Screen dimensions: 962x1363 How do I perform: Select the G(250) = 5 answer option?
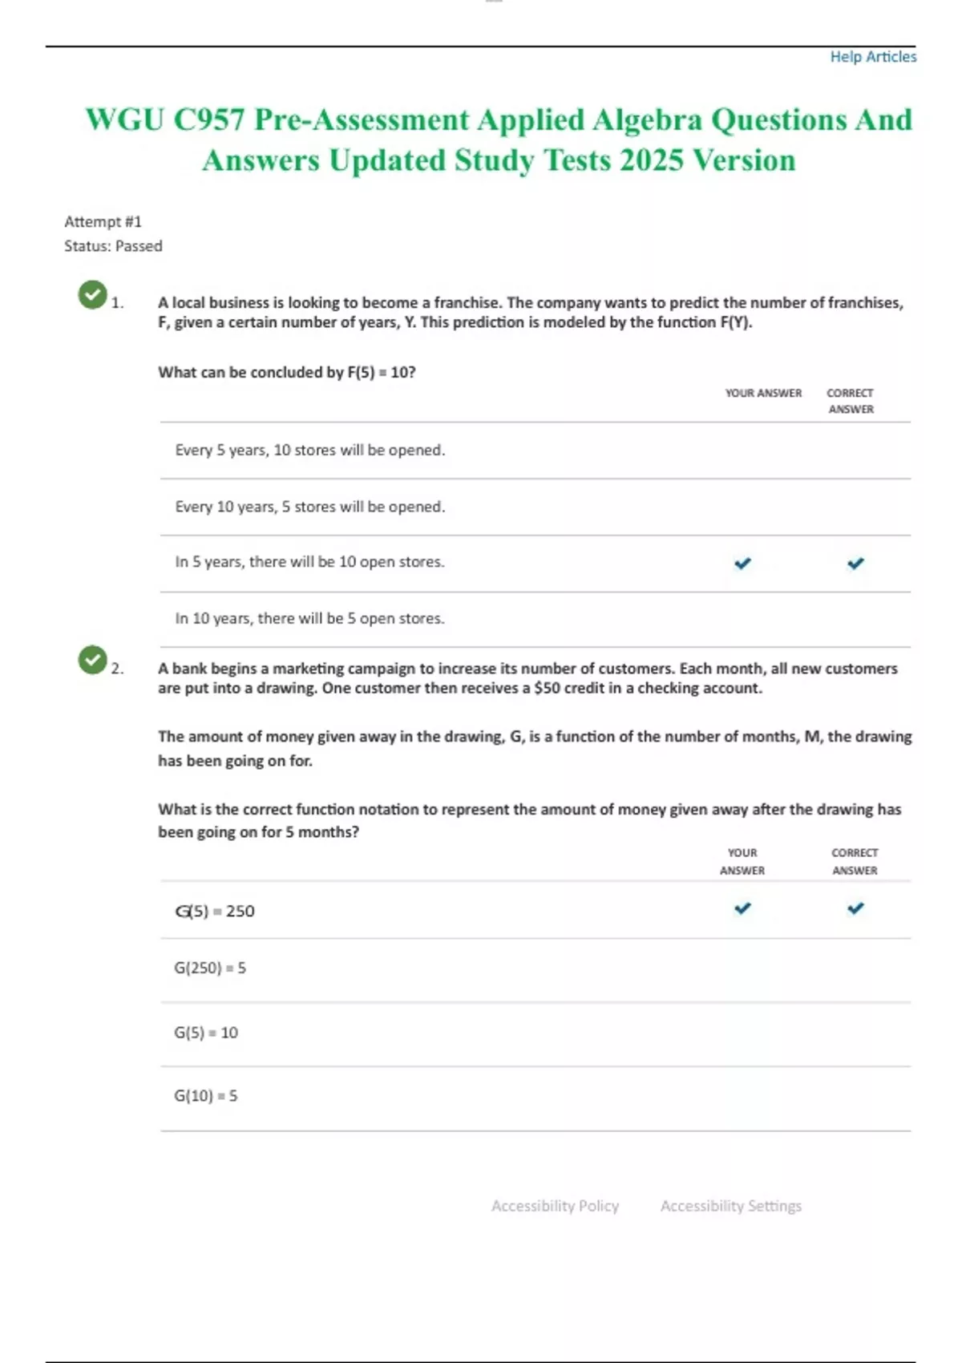click(x=210, y=969)
